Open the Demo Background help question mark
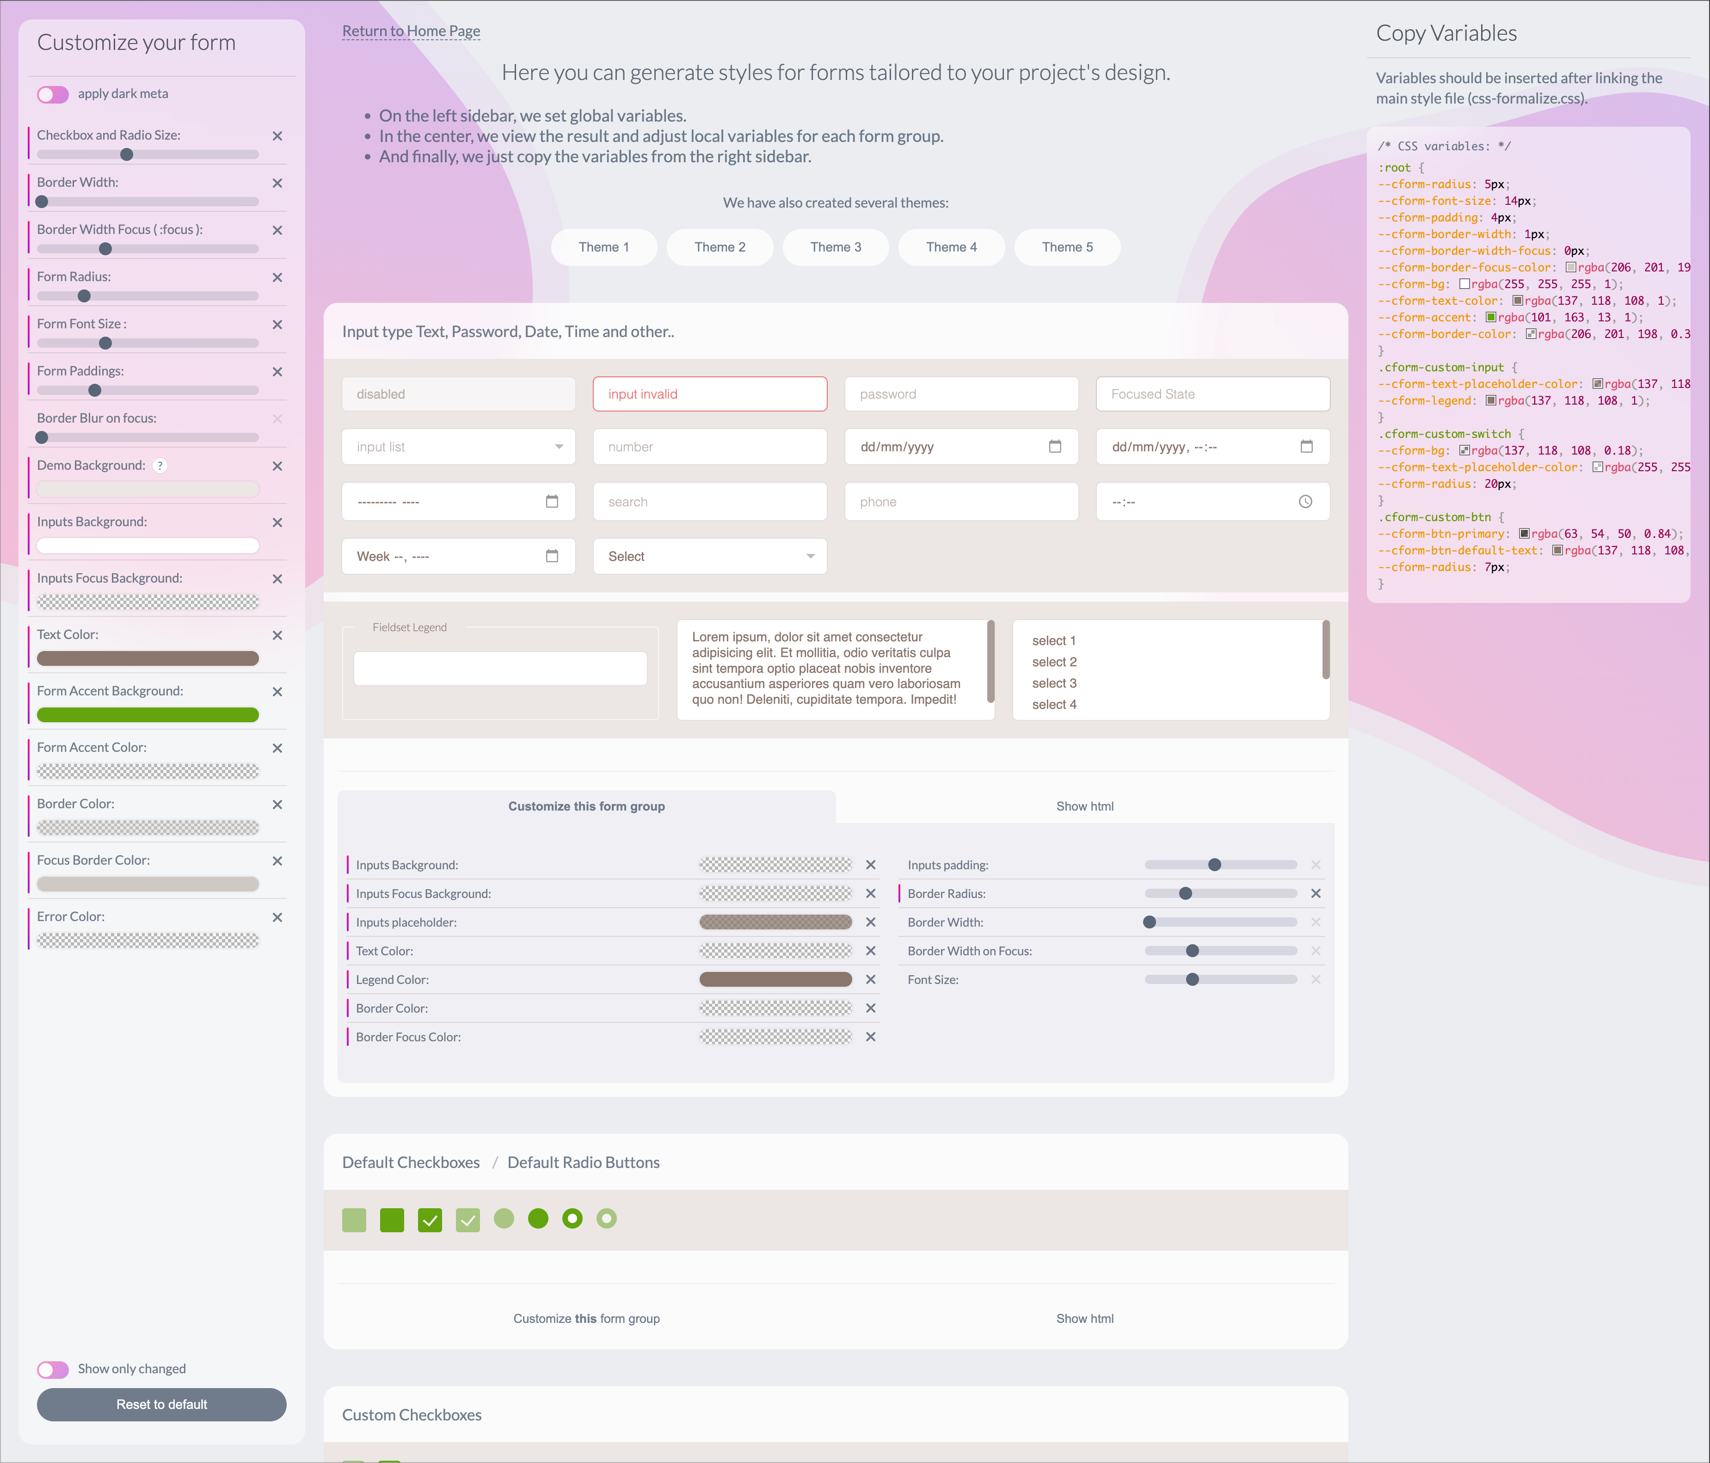Screen dimensions: 1710x1463 point(161,465)
